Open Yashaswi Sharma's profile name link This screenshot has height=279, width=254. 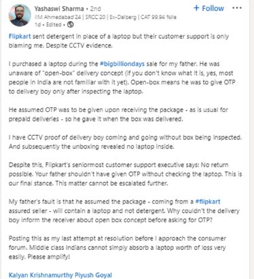coord(59,9)
